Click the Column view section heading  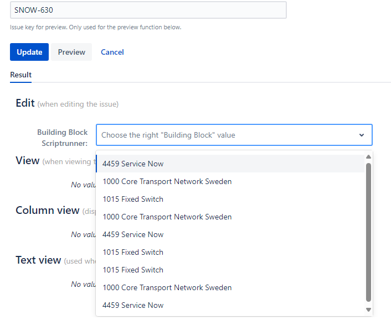(x=48, y=210)
